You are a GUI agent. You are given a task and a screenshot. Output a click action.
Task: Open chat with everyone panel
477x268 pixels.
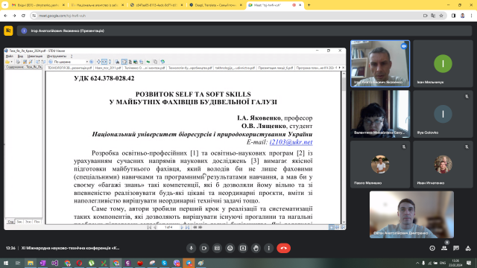tap(456, 248)
